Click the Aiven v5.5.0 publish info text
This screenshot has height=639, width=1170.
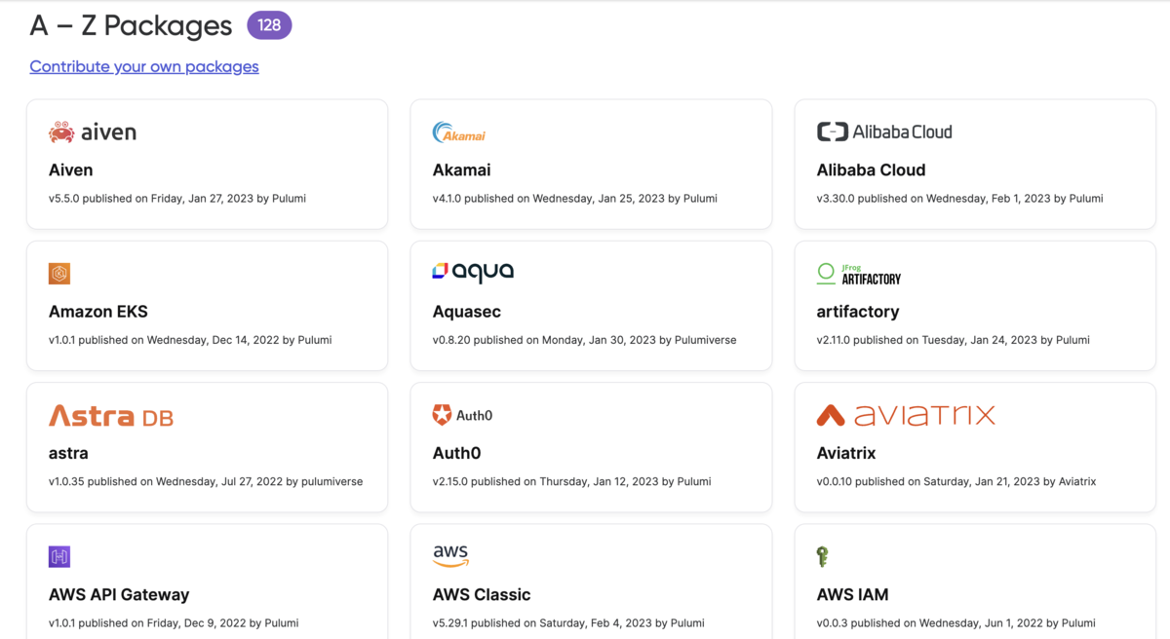[177, 198]
